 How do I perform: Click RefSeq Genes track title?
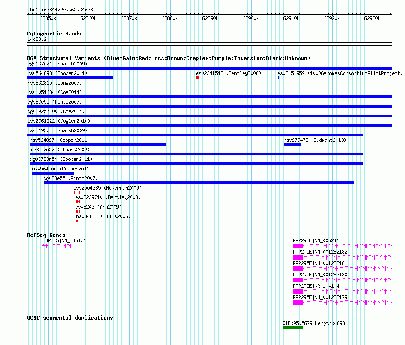click(46, 235)
